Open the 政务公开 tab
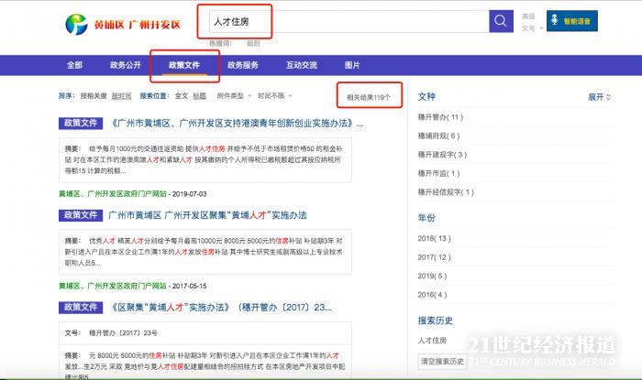Image resolution: width=642 pixels, height=380 pixels. click(126, 65)
